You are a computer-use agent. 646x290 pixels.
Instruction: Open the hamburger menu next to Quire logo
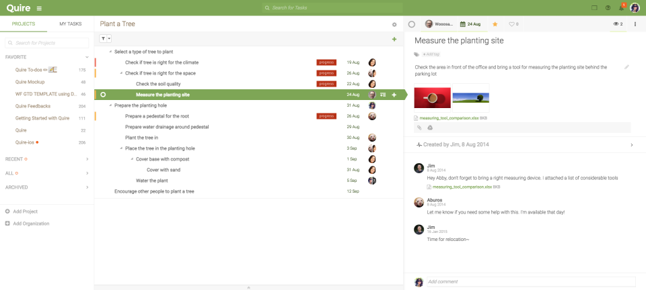click(39, 8)
